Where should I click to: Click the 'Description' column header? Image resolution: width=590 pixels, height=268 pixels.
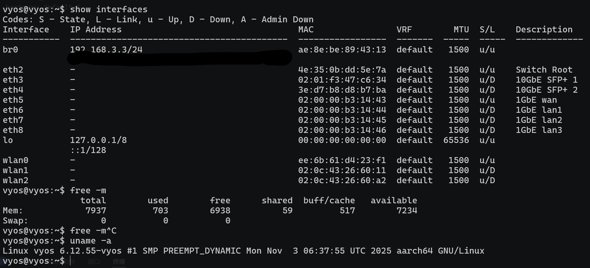pos(544,30)
